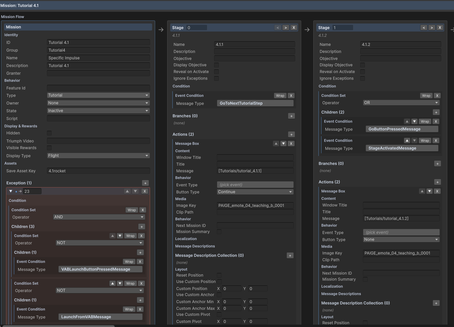Enable Reveal on Activate in Stage 0

coord(216,72)
